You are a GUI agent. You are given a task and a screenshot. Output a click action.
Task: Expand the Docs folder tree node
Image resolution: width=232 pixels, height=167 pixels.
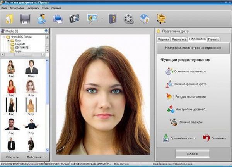coord(8,41)
